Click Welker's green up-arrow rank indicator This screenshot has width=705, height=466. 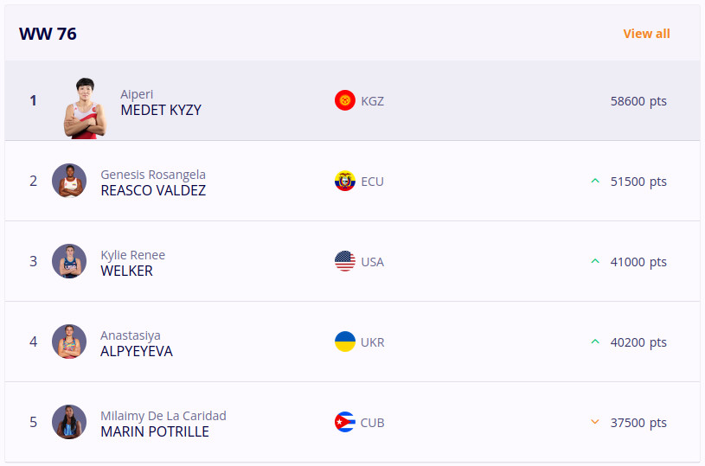(595, 261)
